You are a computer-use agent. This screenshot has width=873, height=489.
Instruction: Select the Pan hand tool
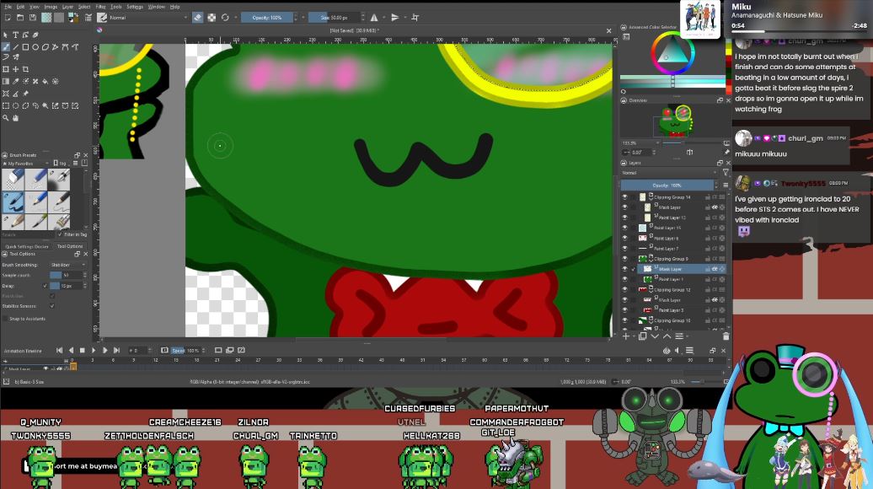15,118
